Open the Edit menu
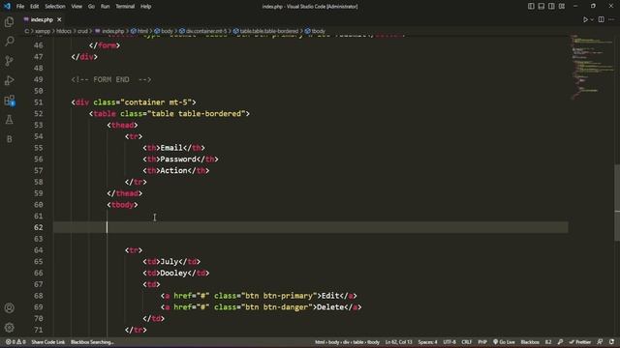 pos(35,7)
